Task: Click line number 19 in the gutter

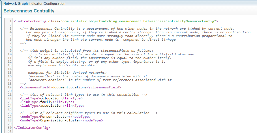Action: (x=10, y=87)
